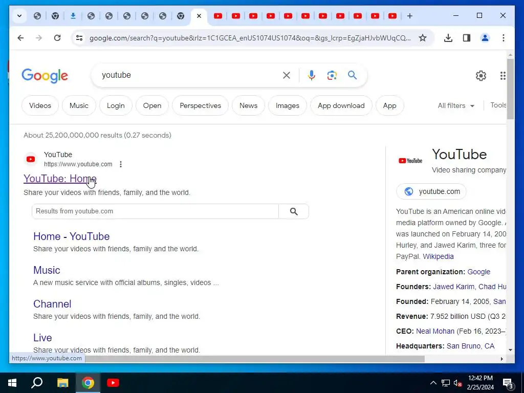Show hidden system tray icons
Viewport: 524px width, 393px height.
tap(433, 383)
